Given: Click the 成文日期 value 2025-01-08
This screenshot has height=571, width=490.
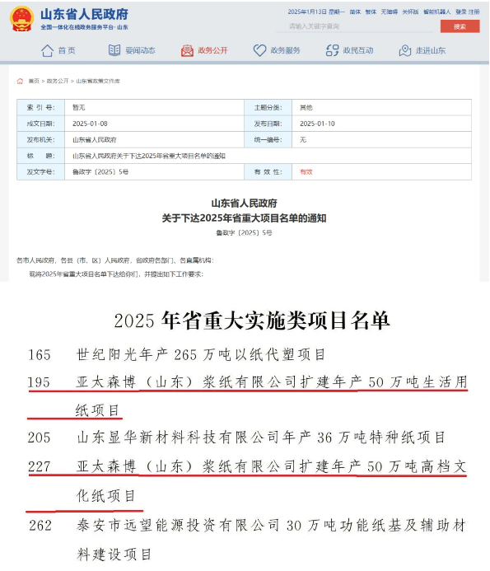Looking at the screenshot, I should point(90,124).
